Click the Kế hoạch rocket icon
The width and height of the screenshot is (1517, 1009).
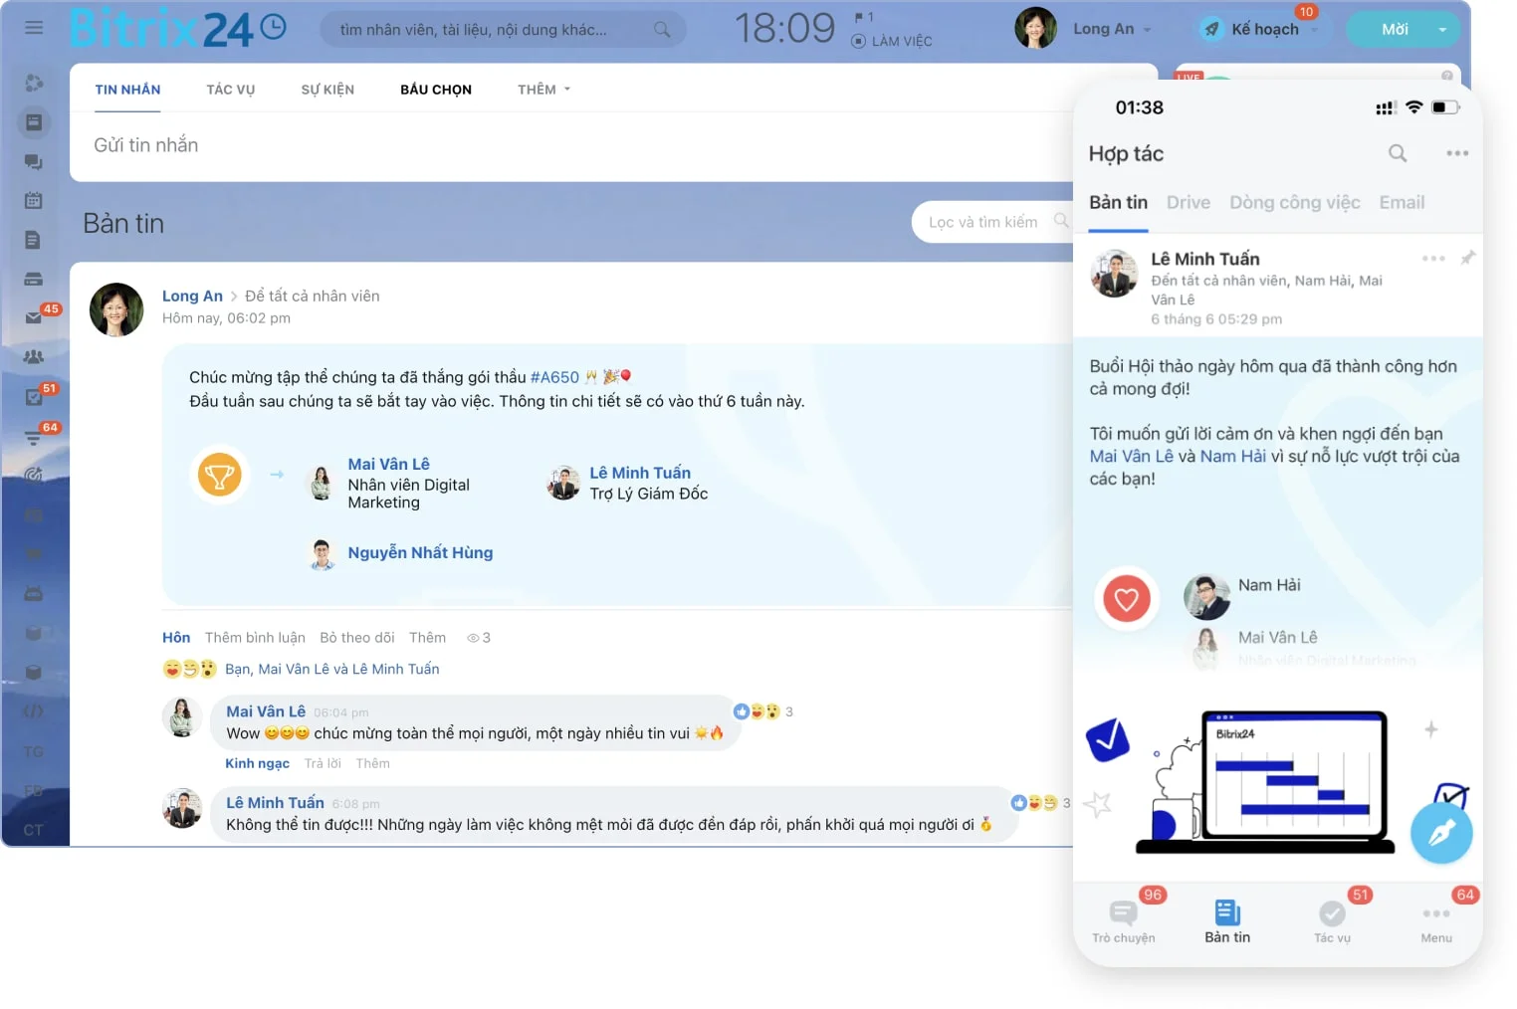1210,29
